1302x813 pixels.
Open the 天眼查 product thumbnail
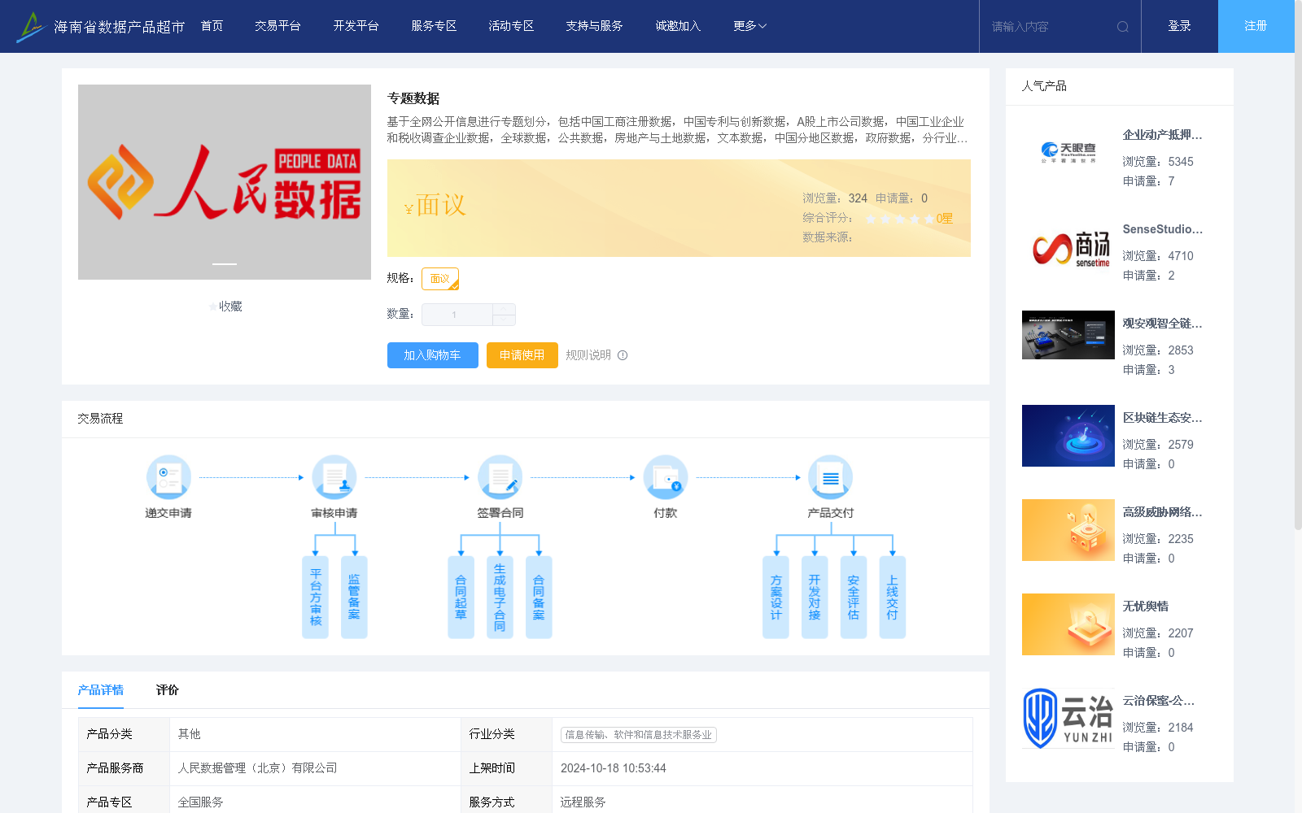[x=1068, y=153]
